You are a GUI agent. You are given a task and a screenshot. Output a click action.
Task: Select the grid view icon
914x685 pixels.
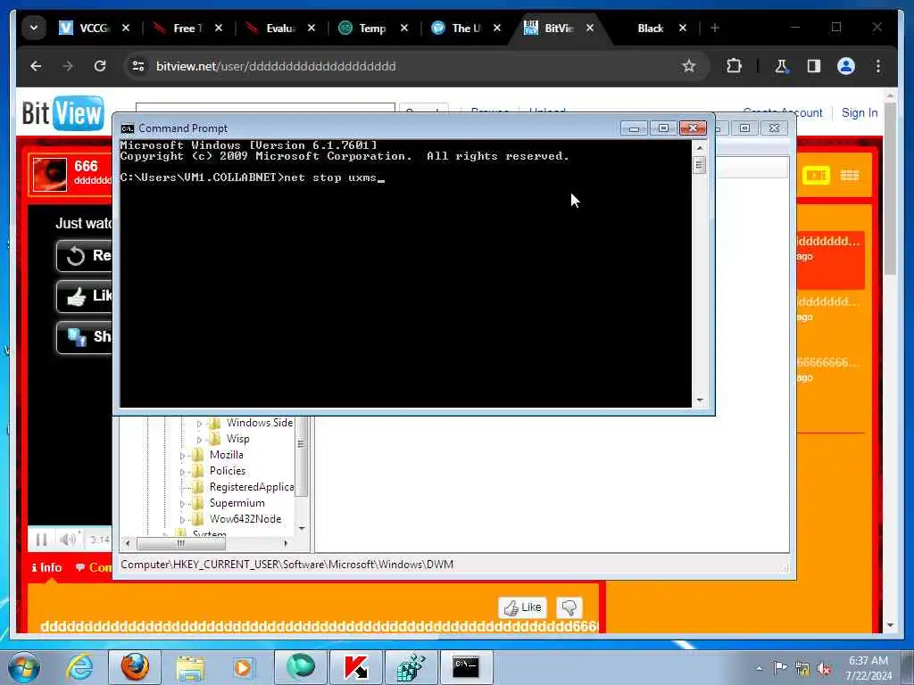pos(850,176)
